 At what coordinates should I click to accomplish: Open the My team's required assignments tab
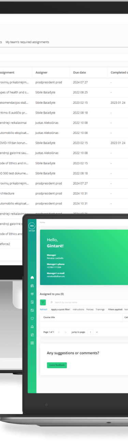[x=27, y=42]
